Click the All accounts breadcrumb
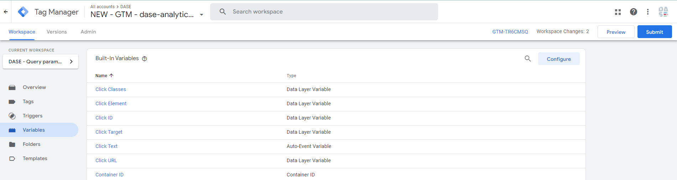Viewport: 677px width, 180px height. coord(103,7)
